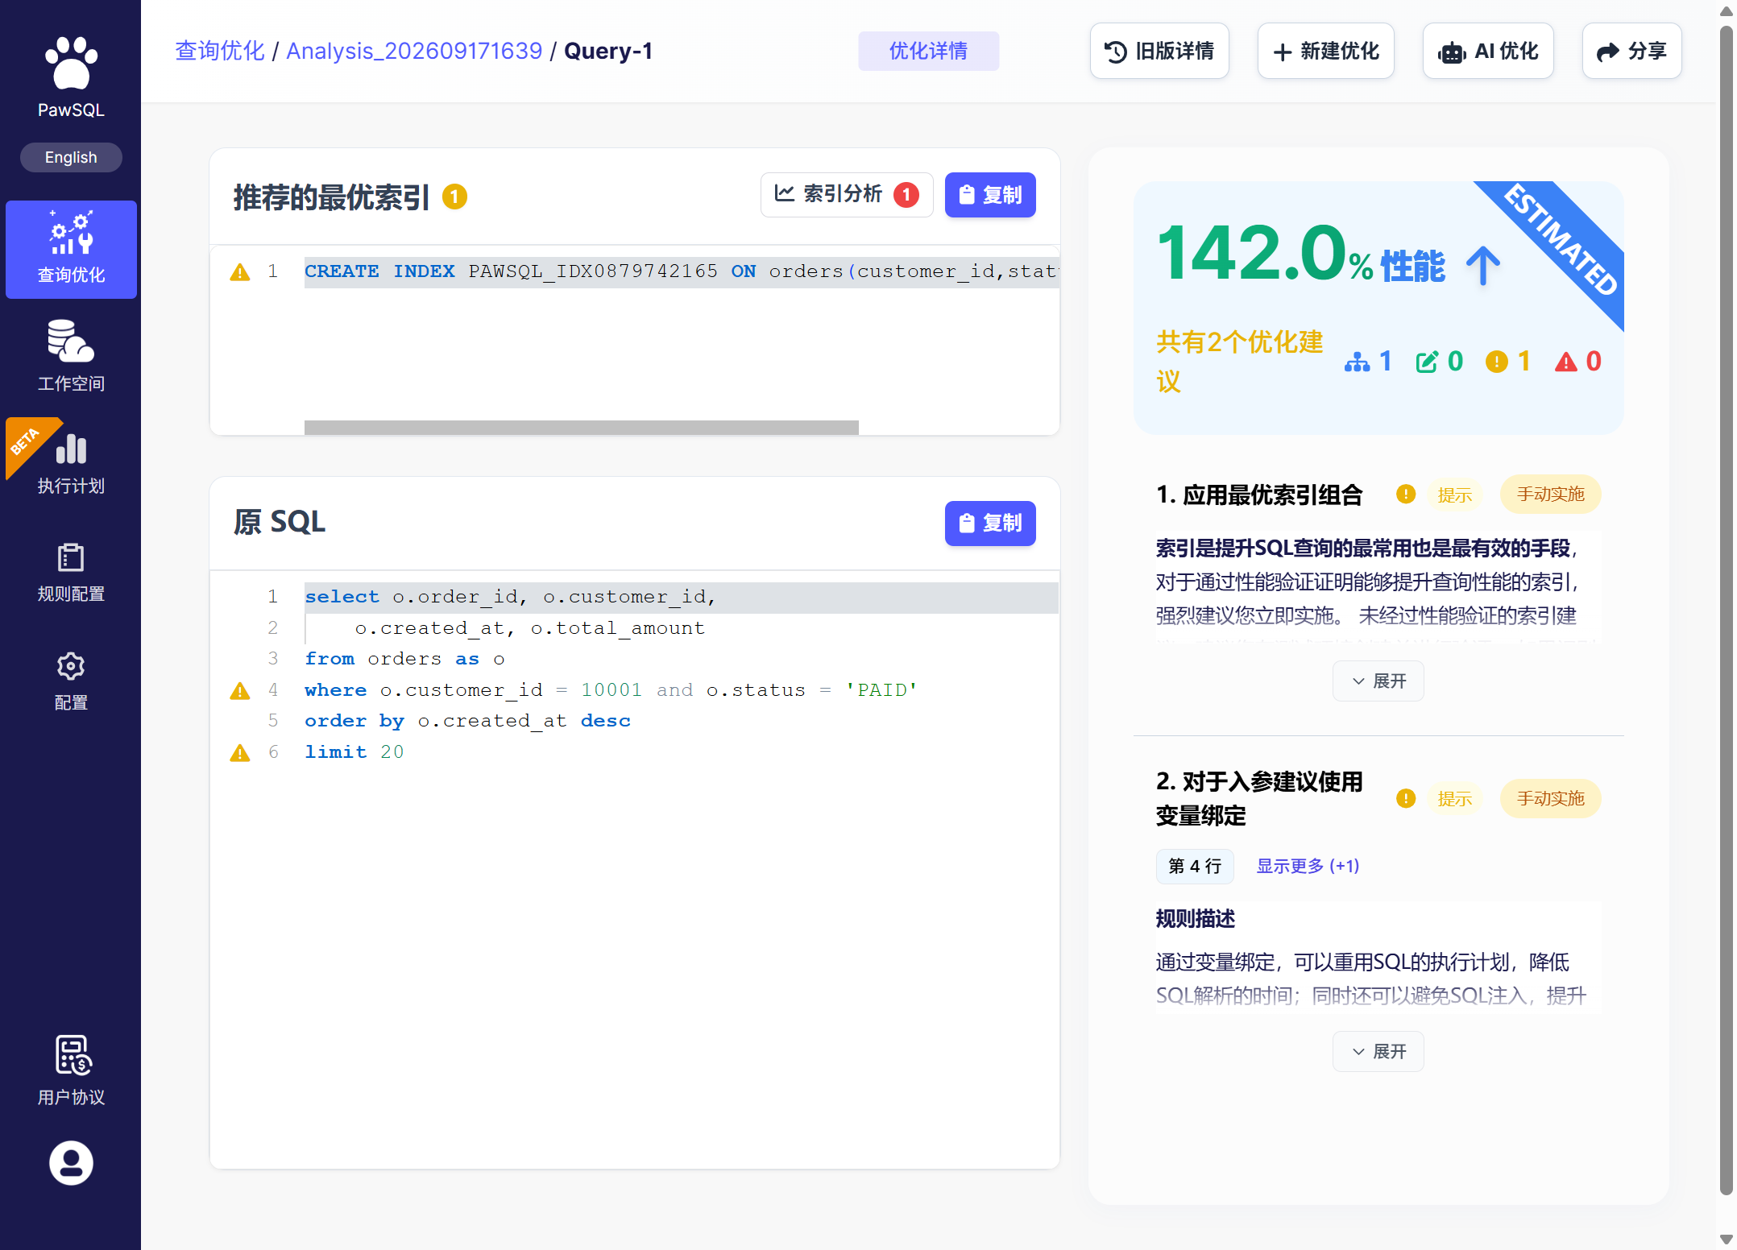Click the rewrite suggestion count icon
1737x1250 pixels.
[1427, 362]
